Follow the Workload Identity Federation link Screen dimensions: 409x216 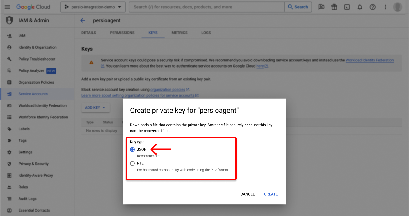369,60
